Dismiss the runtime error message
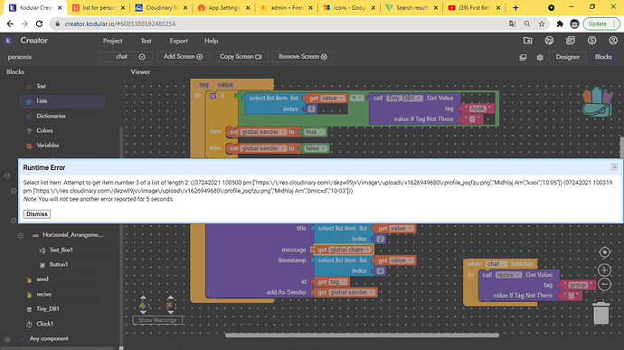Image resolution: width=624 pixels, height=350 pixels. 36,214
